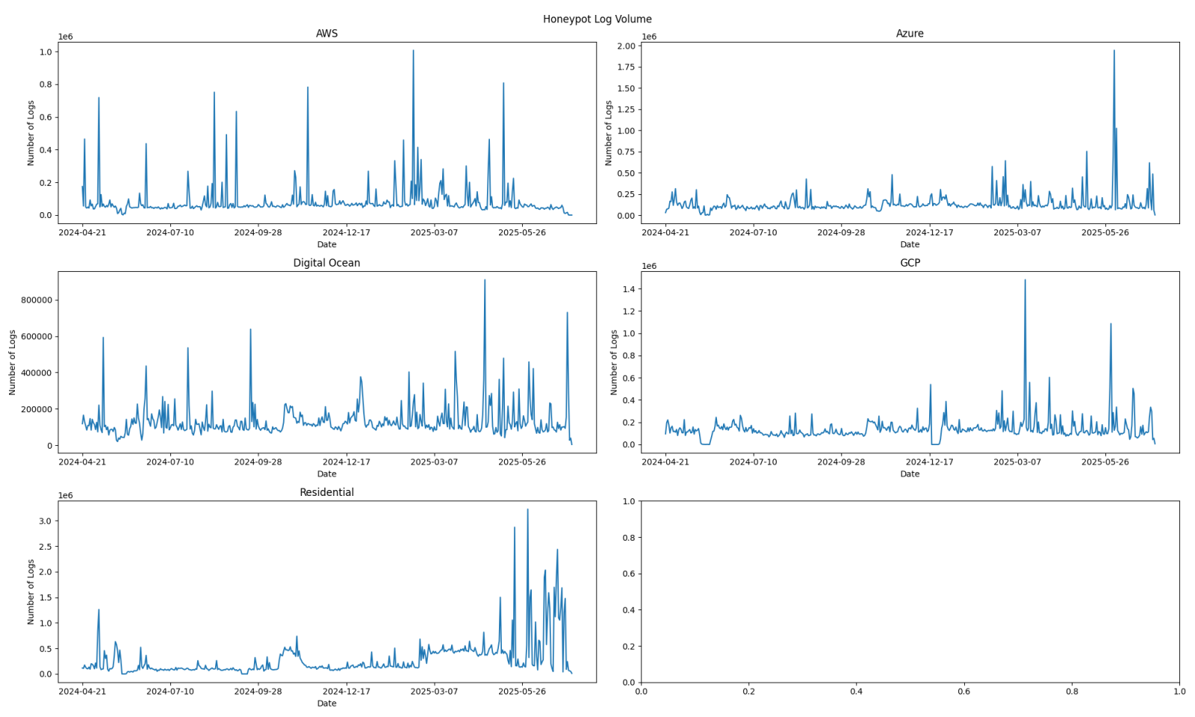
Task: Click the 1e6 exponent label above AWS plot
Action: [x=66, y=37]
